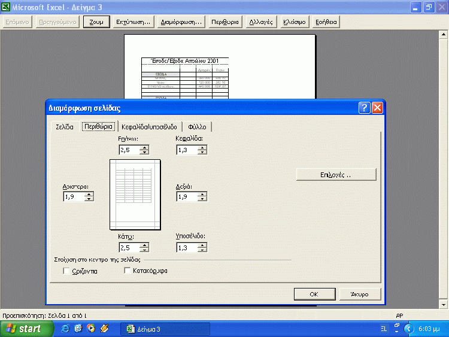The image size is (449, 337).
Task: Click the taskbar clock 6:03 μμ
Action: tap(429, 329)
